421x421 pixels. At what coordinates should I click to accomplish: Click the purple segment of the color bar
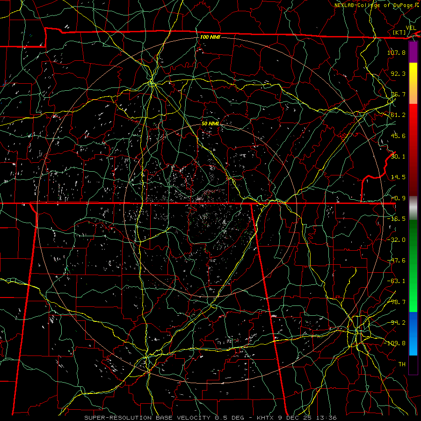pyautogui.click(x=413, y=52)
